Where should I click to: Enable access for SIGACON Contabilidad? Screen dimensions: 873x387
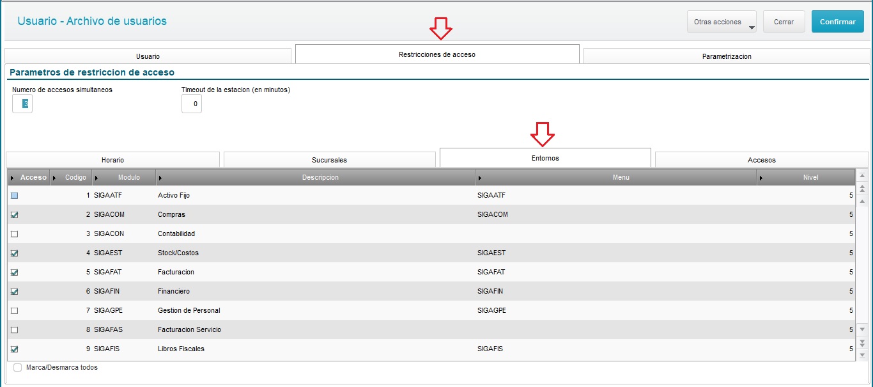point(15,234)
